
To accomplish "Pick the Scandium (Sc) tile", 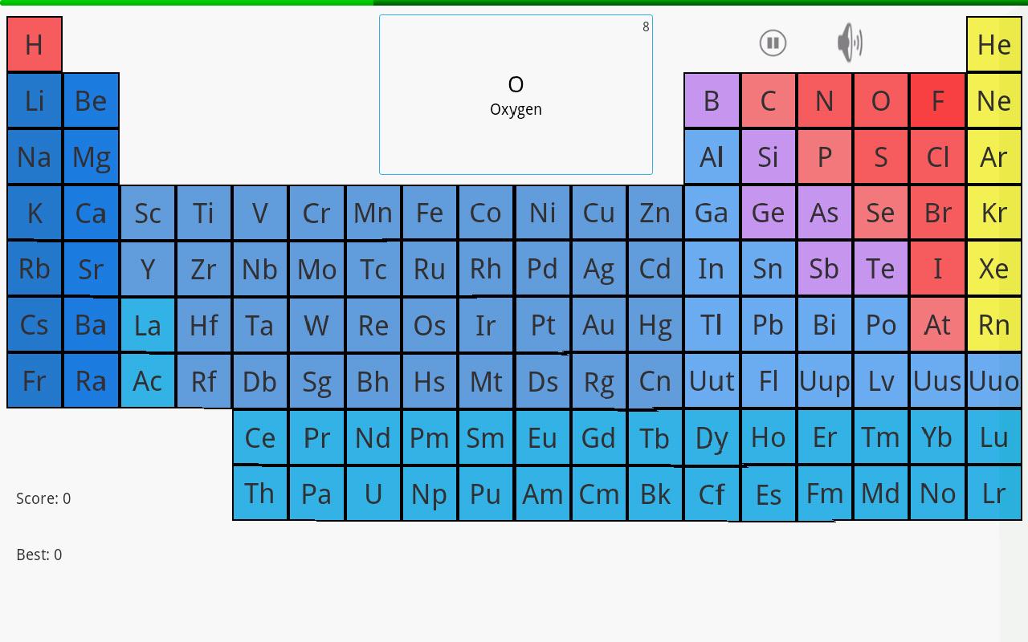I will [148, 213].
